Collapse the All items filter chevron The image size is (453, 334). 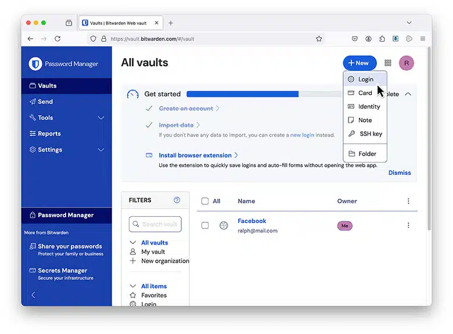point(132,286)
